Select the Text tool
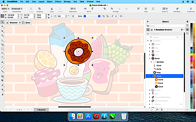 [x=2, y=62]
